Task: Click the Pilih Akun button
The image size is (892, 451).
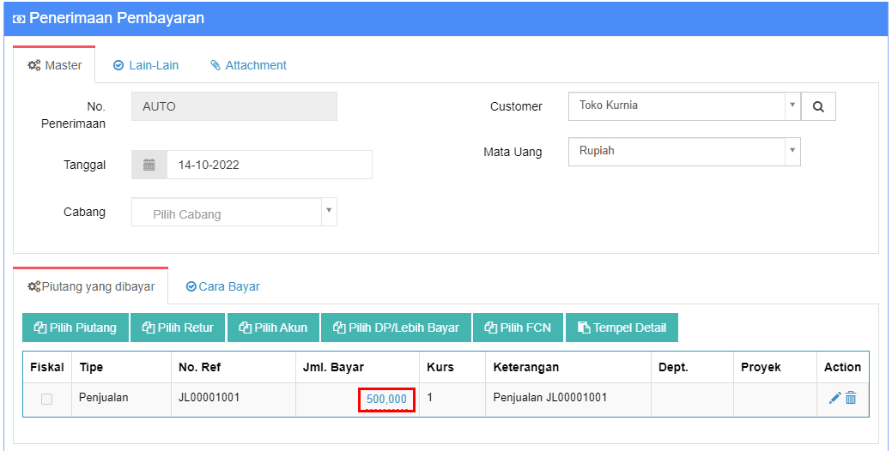Action: pos(273,328)
